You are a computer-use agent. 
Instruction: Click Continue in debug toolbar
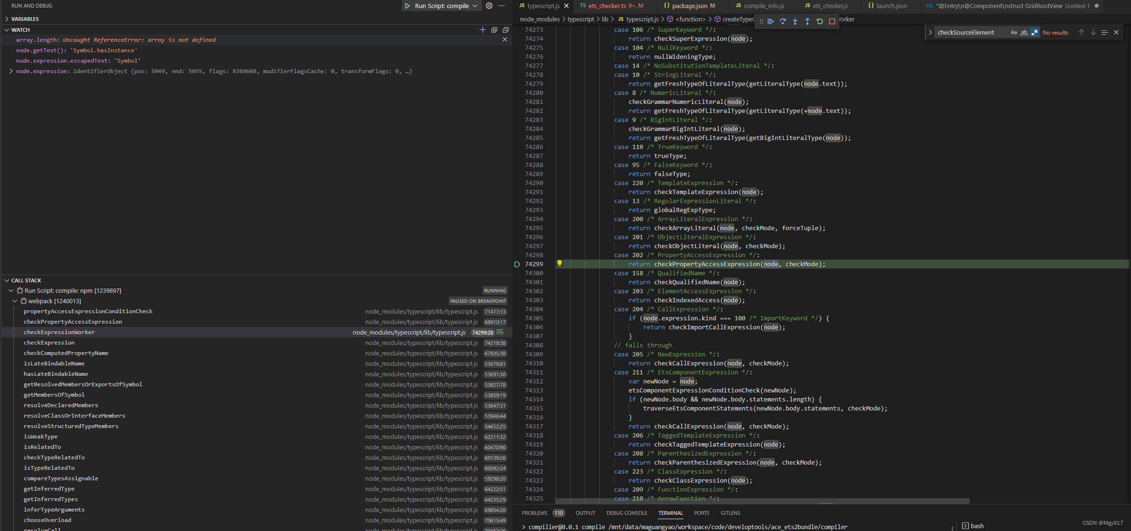770,21
